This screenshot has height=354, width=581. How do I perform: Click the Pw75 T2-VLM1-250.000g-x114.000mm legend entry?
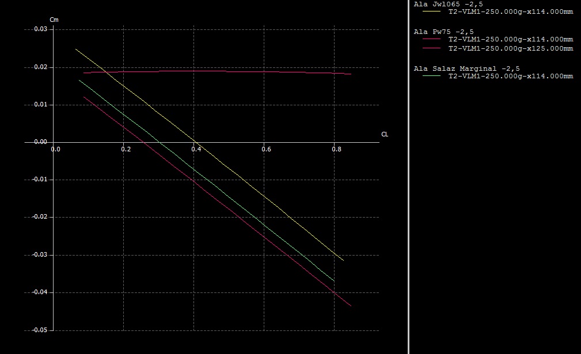coord(510,39)
